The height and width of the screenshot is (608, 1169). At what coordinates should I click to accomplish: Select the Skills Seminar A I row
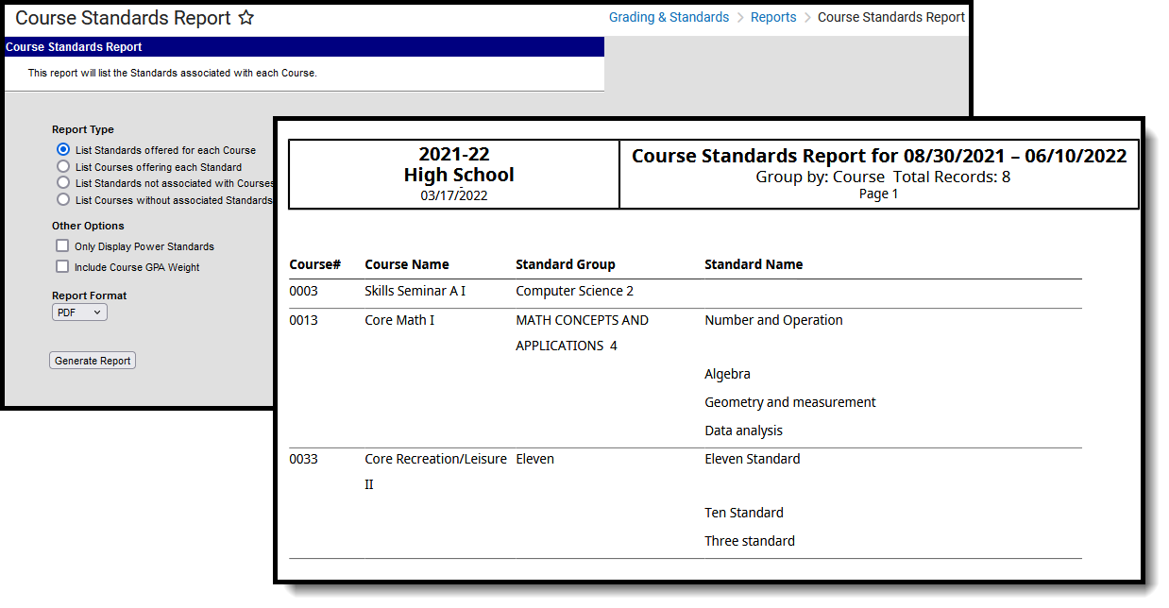coord(686,291)
